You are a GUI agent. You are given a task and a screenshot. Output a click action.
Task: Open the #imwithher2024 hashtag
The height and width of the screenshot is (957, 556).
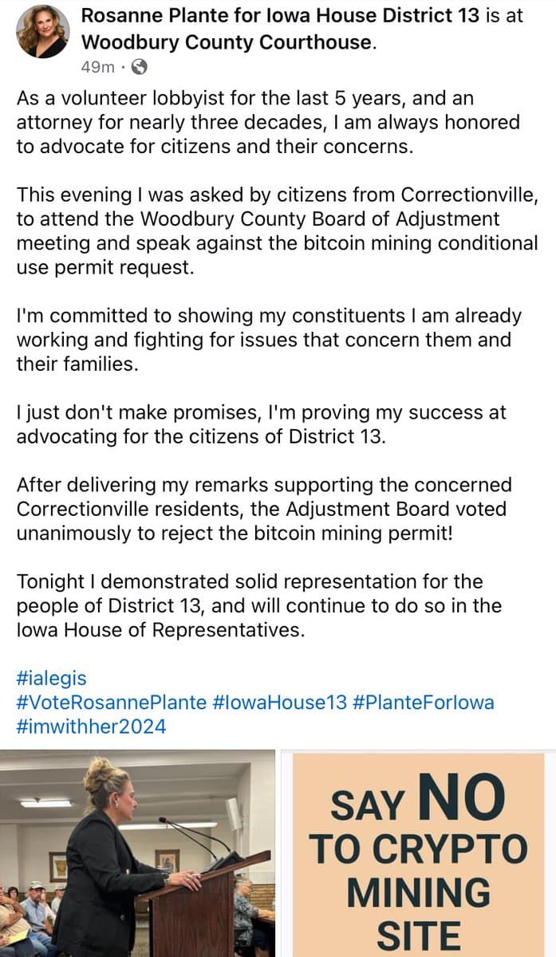click(91, 727)
